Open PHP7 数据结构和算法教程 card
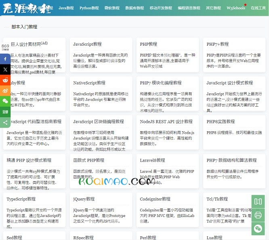Viewport: 269px width, 240px height. 234,171
